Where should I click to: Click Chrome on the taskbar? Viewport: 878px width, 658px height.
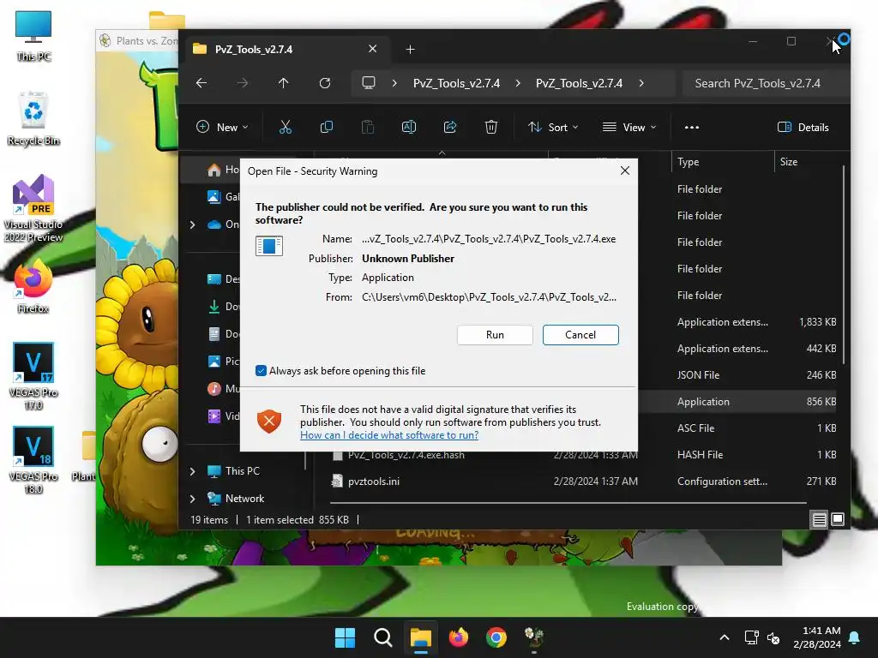[x=496, y=637]
